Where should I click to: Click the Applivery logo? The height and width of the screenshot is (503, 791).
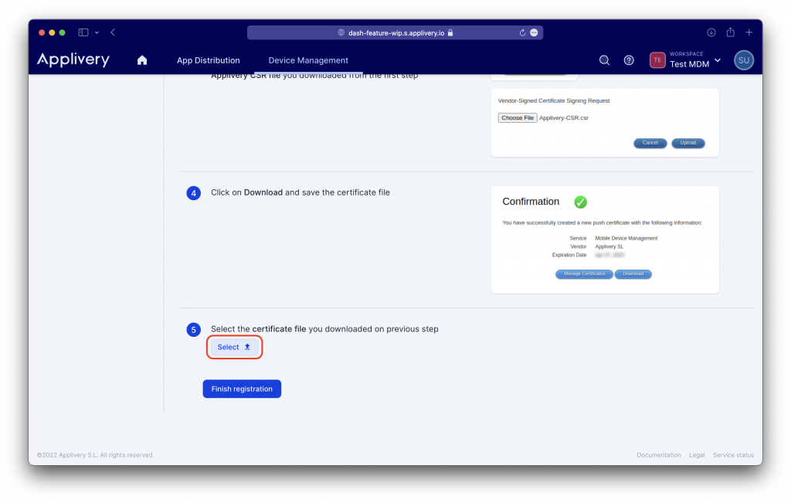click(x=73, y=60)
